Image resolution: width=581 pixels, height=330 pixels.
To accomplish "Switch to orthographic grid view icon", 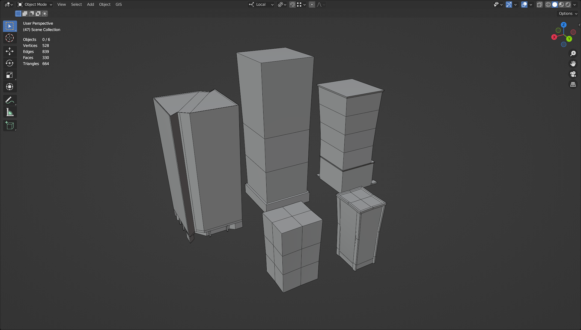I will pos(573,85).
